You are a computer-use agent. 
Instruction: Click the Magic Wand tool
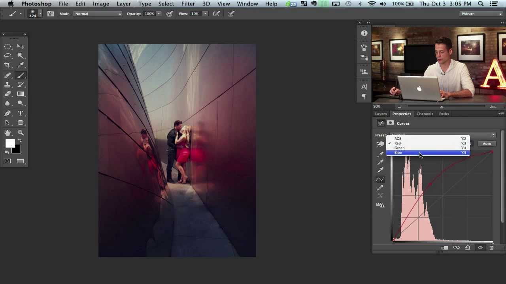[21, 56]
